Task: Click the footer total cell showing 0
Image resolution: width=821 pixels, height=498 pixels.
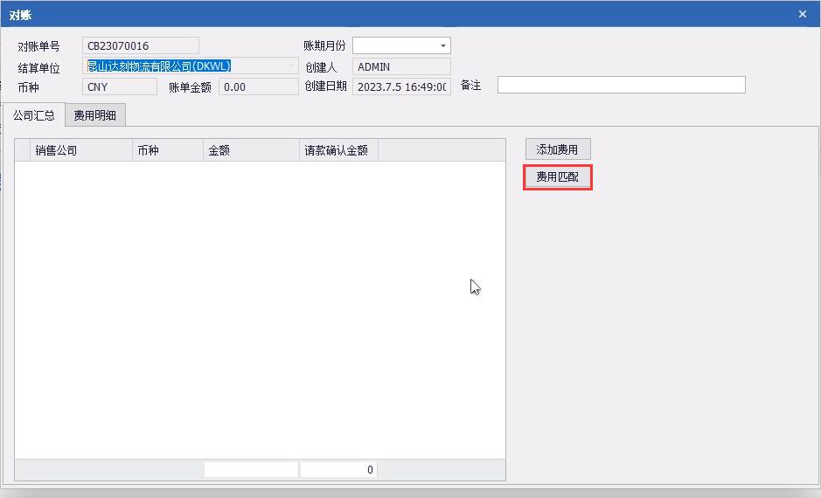Action: (338, 470)
